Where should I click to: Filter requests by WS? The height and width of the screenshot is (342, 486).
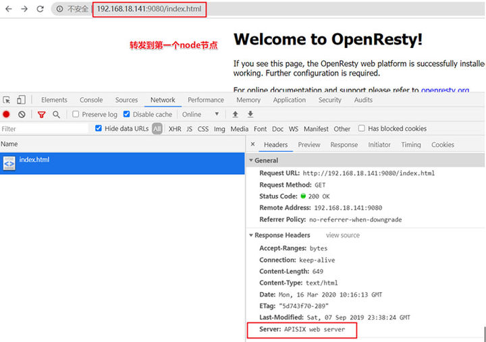pyautogui.click(x=294, y=129)
